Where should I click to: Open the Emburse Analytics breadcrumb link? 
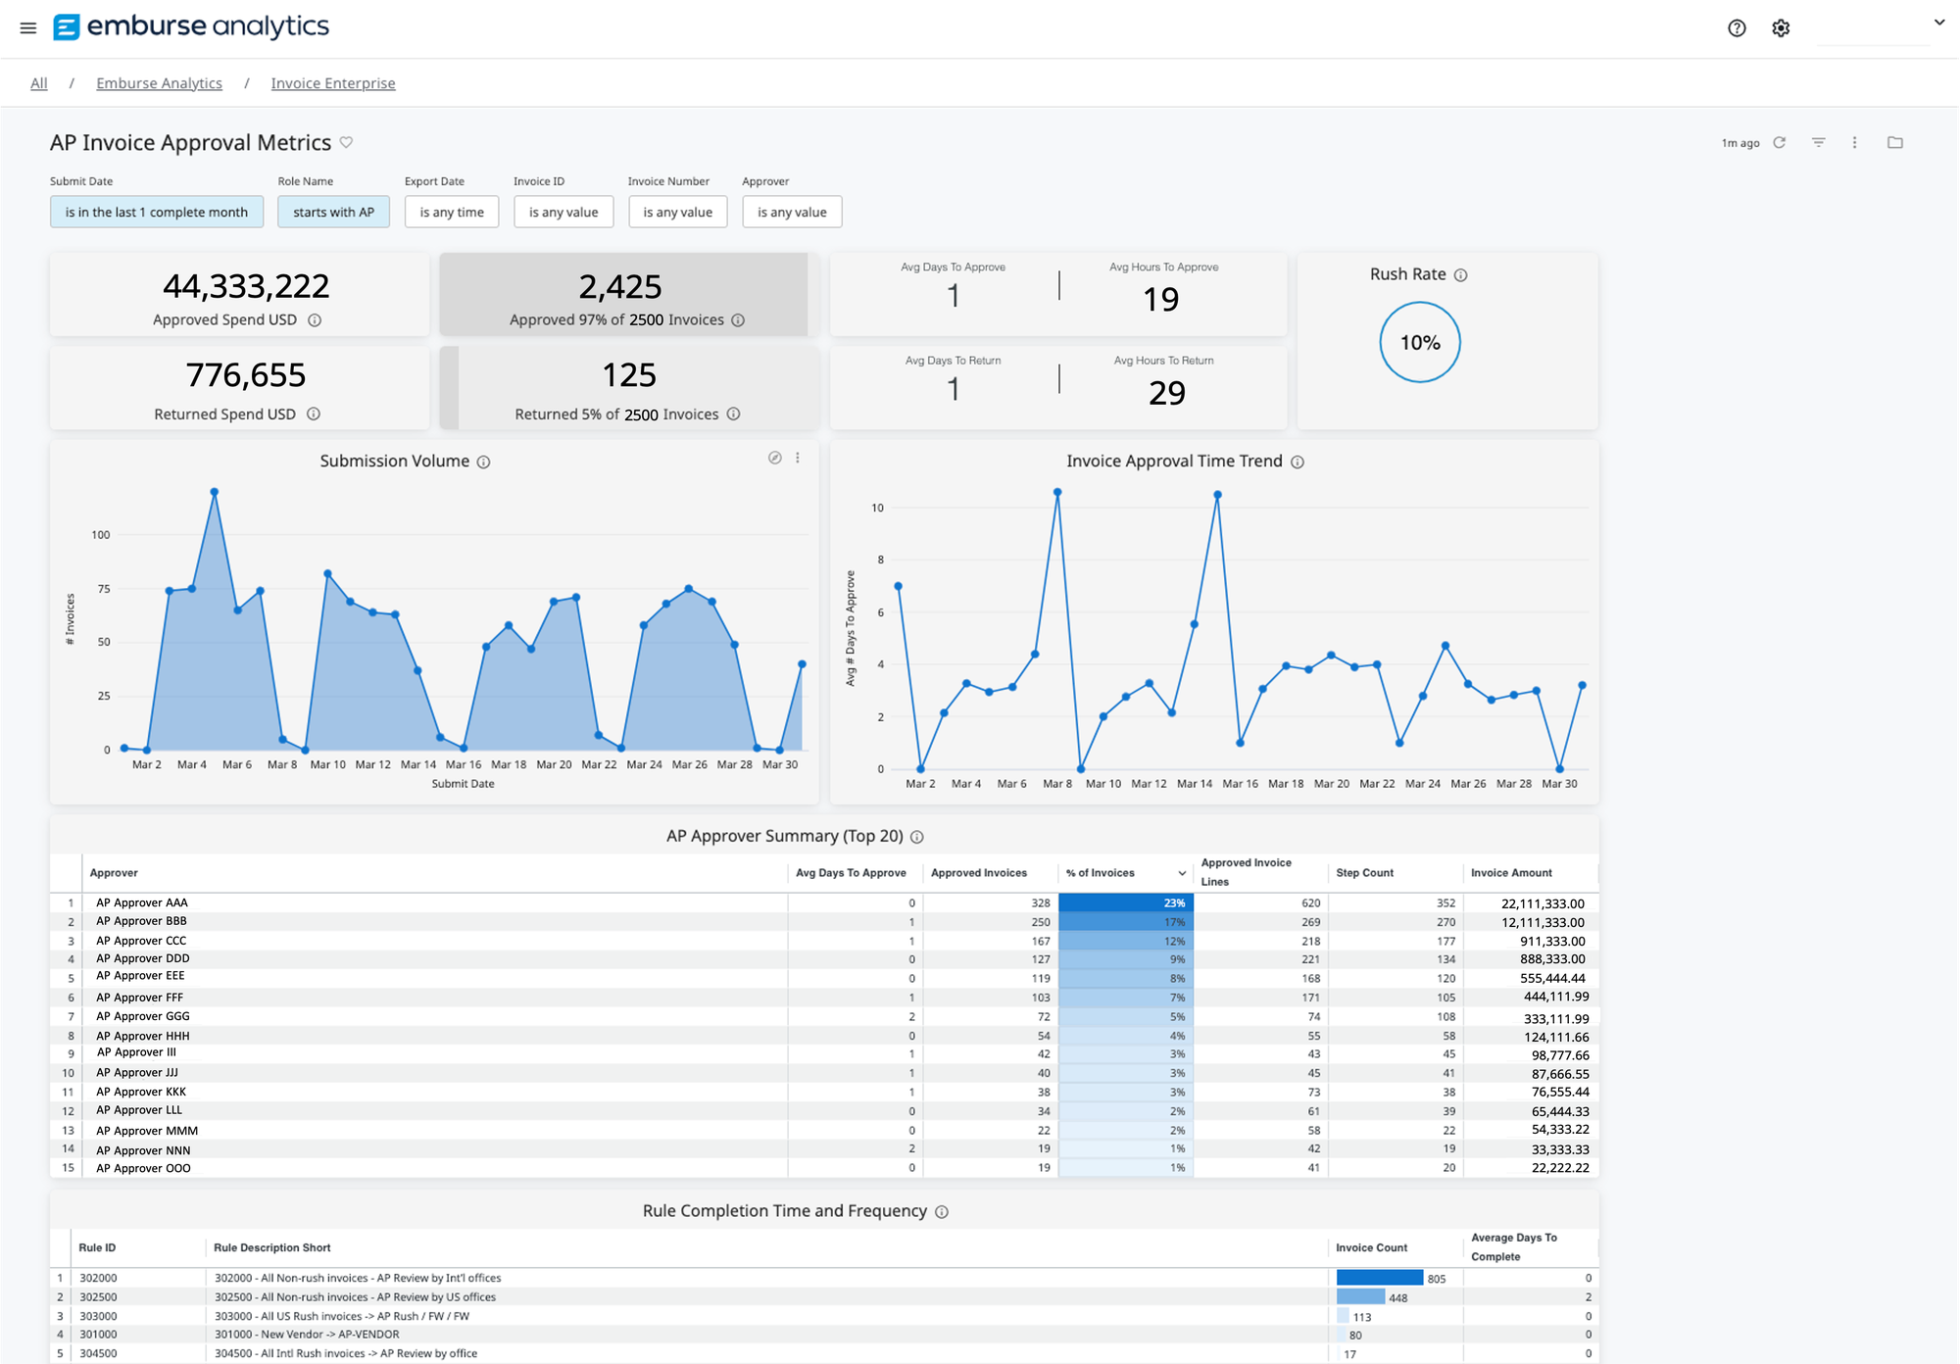pos(159,82)
